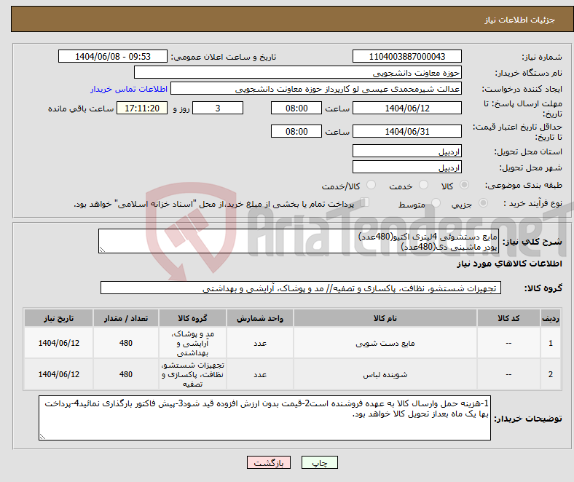Toggle the اسناد خزانه اسلامی payment checkbox

click(364, 202)
